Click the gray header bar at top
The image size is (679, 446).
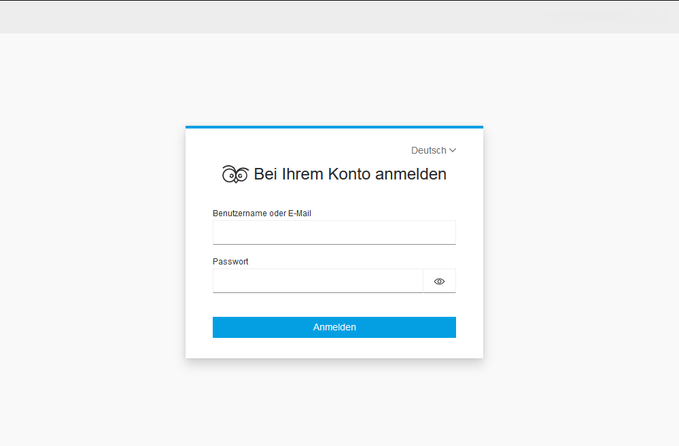[x=340, y=17]
